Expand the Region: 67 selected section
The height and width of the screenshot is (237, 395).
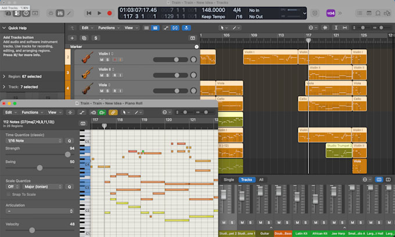tap(4, 76)
